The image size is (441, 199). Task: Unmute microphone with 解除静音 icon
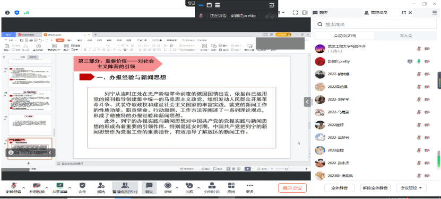coord(13,188)
